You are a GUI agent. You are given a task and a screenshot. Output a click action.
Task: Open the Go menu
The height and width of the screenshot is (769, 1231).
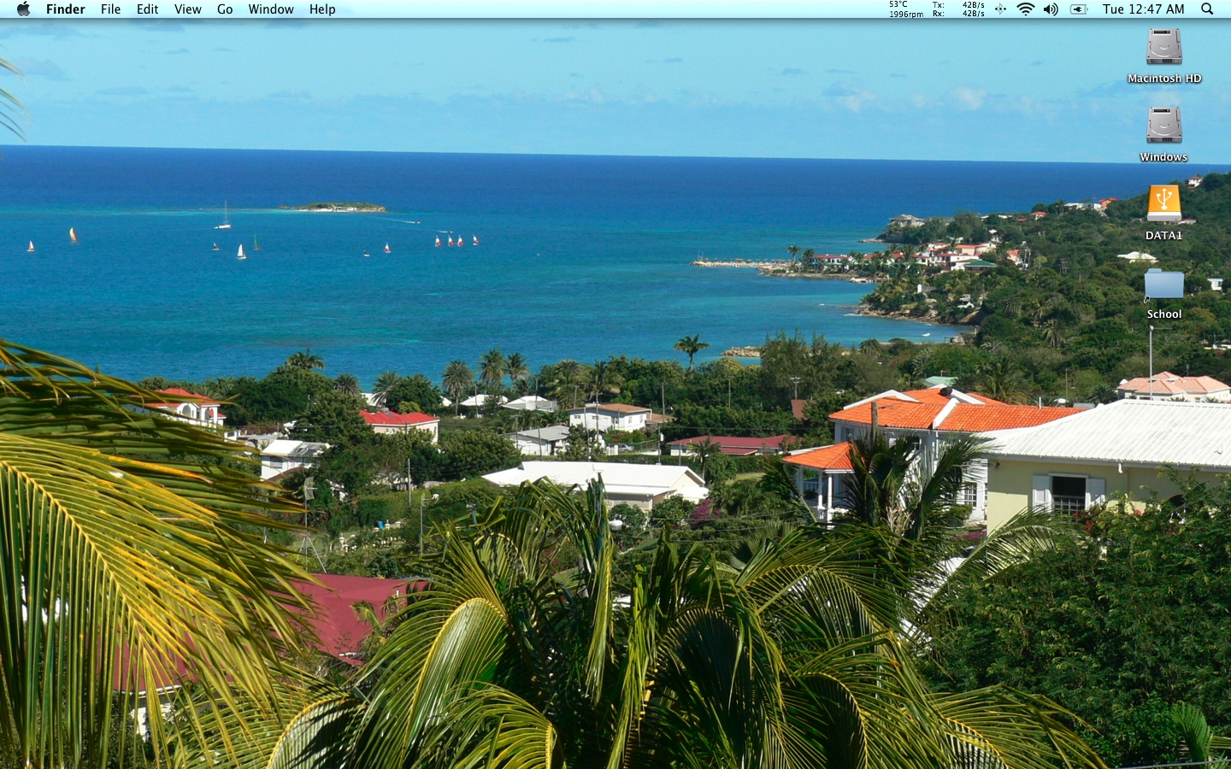(x=224, y=9)
